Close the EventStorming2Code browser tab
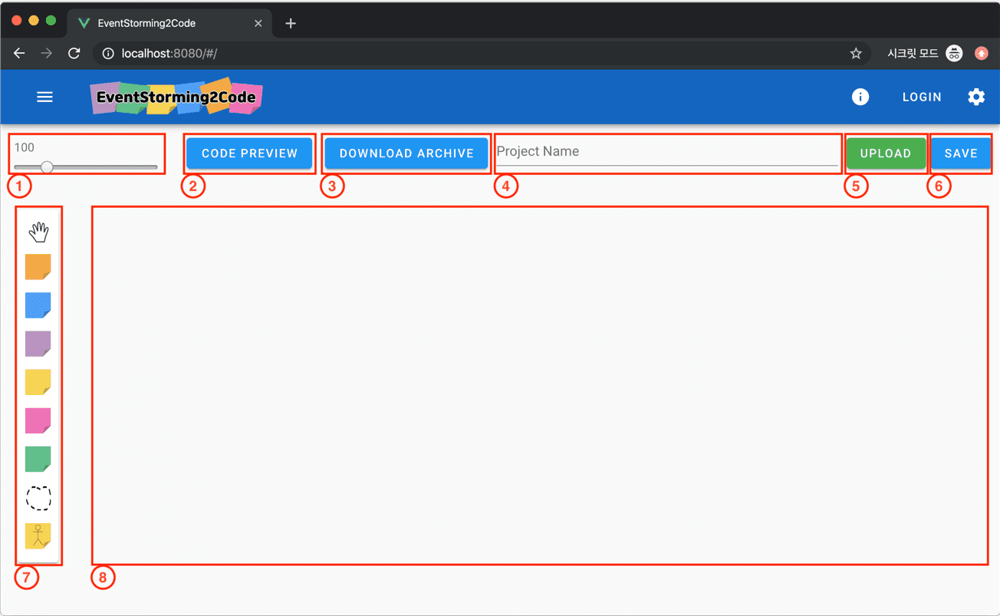 click(258, 23)
